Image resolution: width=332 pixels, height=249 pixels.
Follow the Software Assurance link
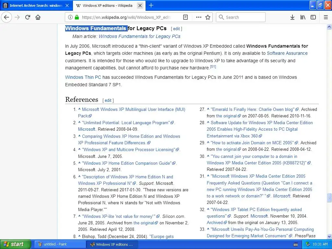click(287, 53)
